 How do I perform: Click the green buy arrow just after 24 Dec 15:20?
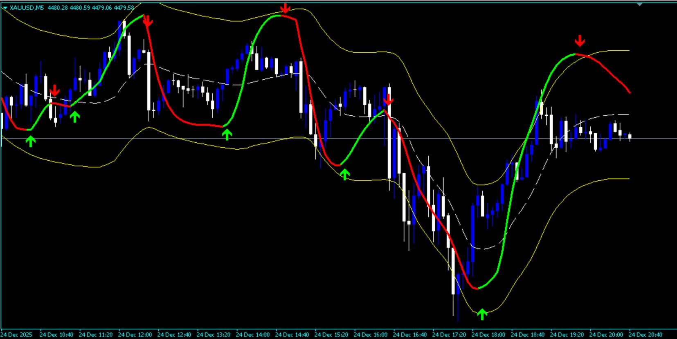coord(345,175)
